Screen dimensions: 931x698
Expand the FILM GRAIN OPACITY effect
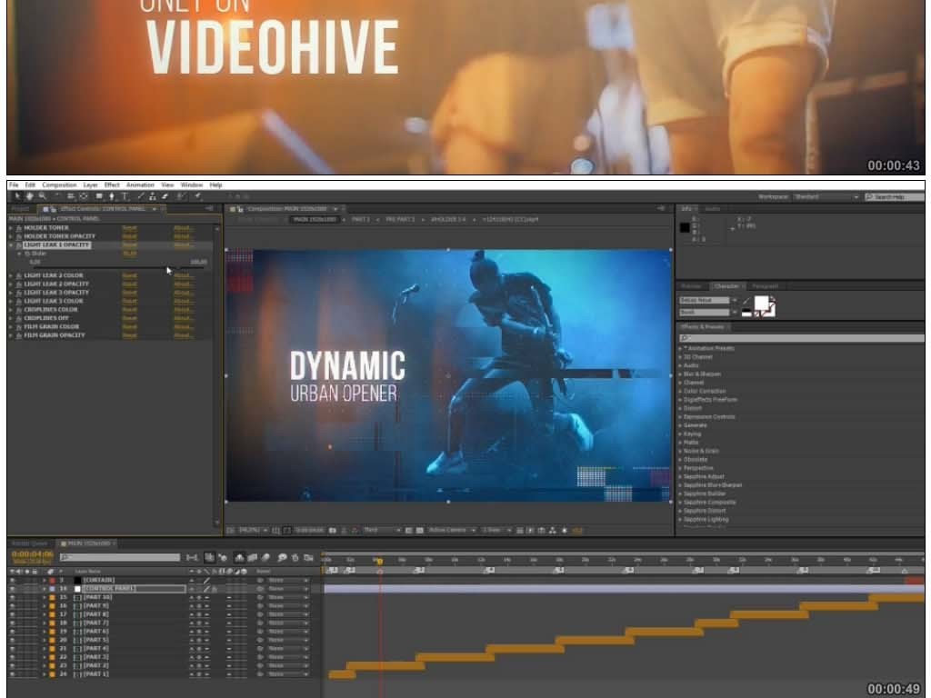pos(11,335)
